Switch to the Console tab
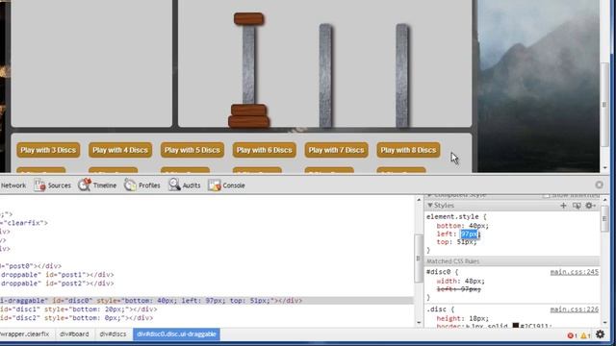The image size is (616, 346). [226, 185]
